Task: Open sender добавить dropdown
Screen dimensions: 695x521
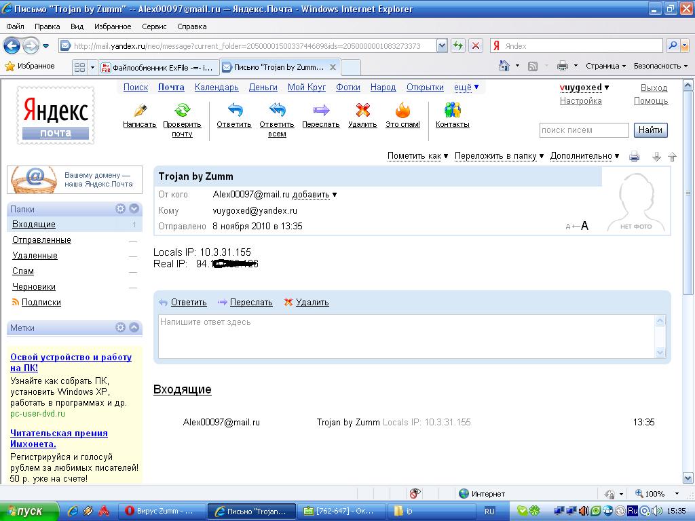Action: pos(314,195)
